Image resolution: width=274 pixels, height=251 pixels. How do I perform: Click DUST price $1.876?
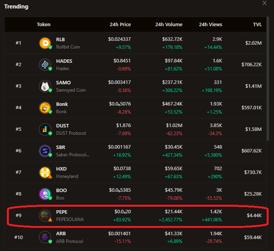(124, 125)
